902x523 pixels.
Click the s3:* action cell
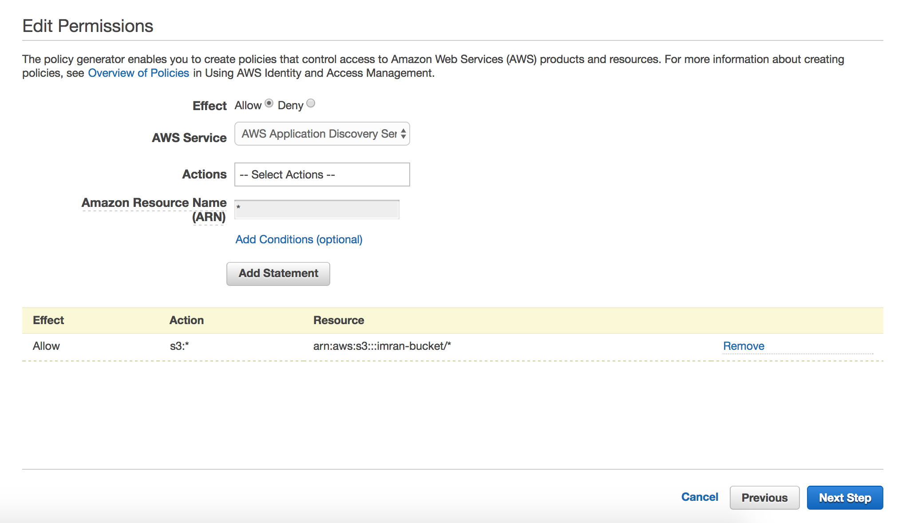179,346
